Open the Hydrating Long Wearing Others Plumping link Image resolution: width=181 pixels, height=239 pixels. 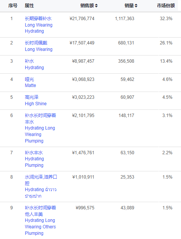(40, 220)
